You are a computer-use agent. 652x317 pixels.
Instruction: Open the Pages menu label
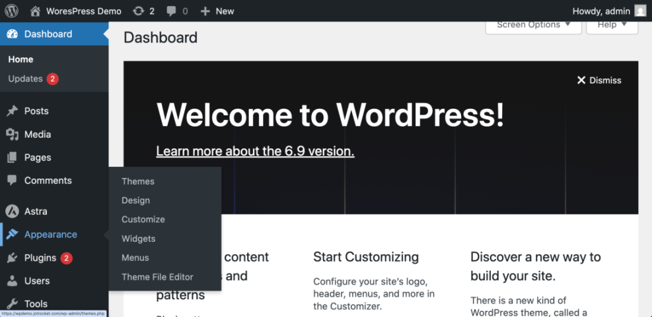[38, 158]
